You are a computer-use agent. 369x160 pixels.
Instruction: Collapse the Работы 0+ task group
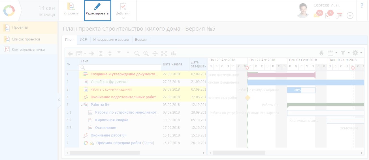(82, 105)
